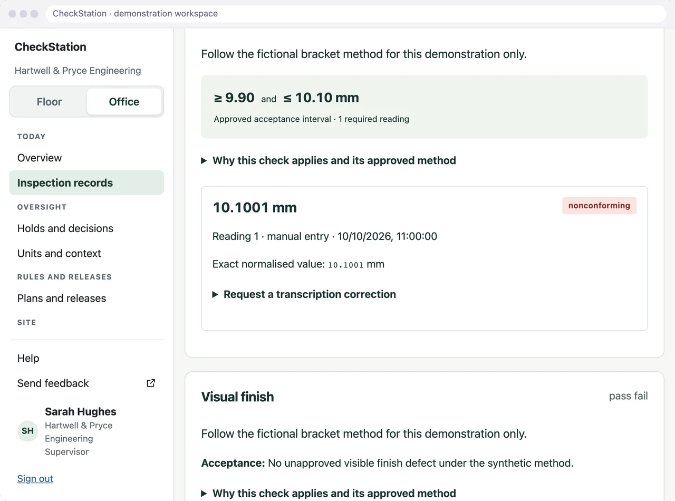675x501 pixels.
Task: Click the ≥ 9.90 and ≤ 10.10 mm interval
Action: 286,98
